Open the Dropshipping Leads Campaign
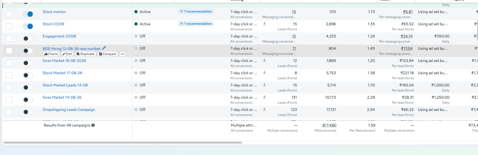Image resolution: width=478 pixels, height=155 pixels. tap(69, 109)
